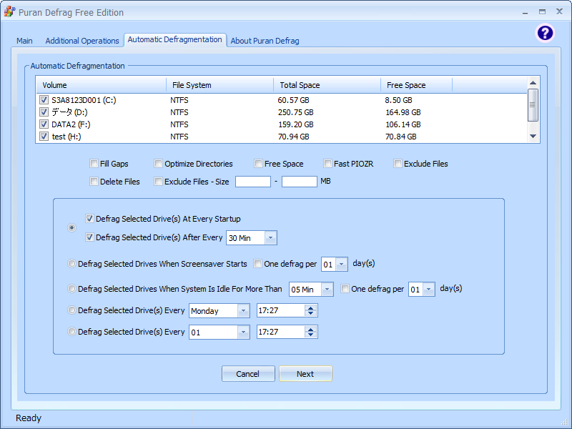Image resolution: width=572 pixels, height=429 pixels.
Task: Open the 30 Min interval dropdown
Action: tap(270, 238)
